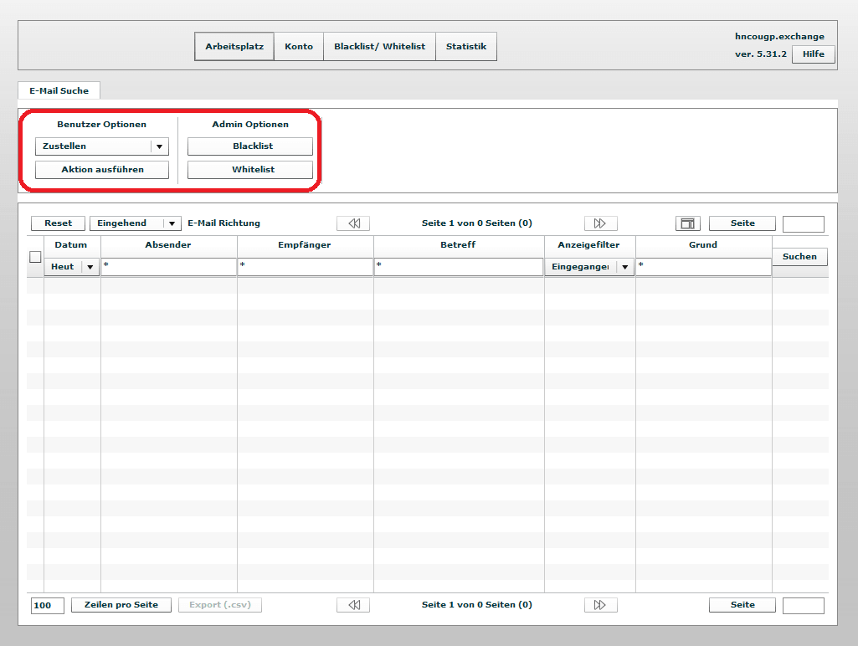Click the Suchen button

[x=799, y=257]
